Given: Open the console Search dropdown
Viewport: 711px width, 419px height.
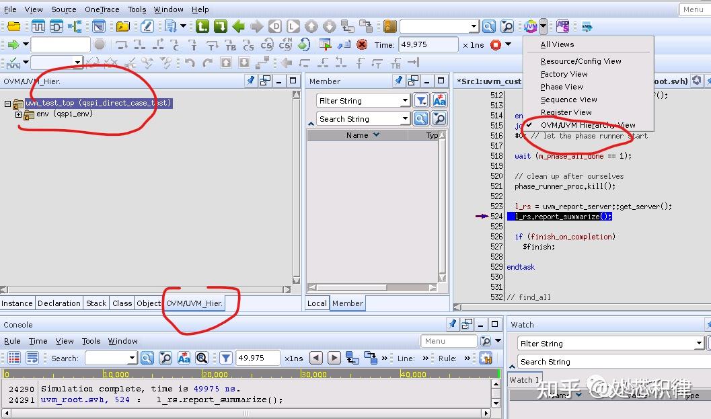Looking at the screenshot, I should coord(132,358).
